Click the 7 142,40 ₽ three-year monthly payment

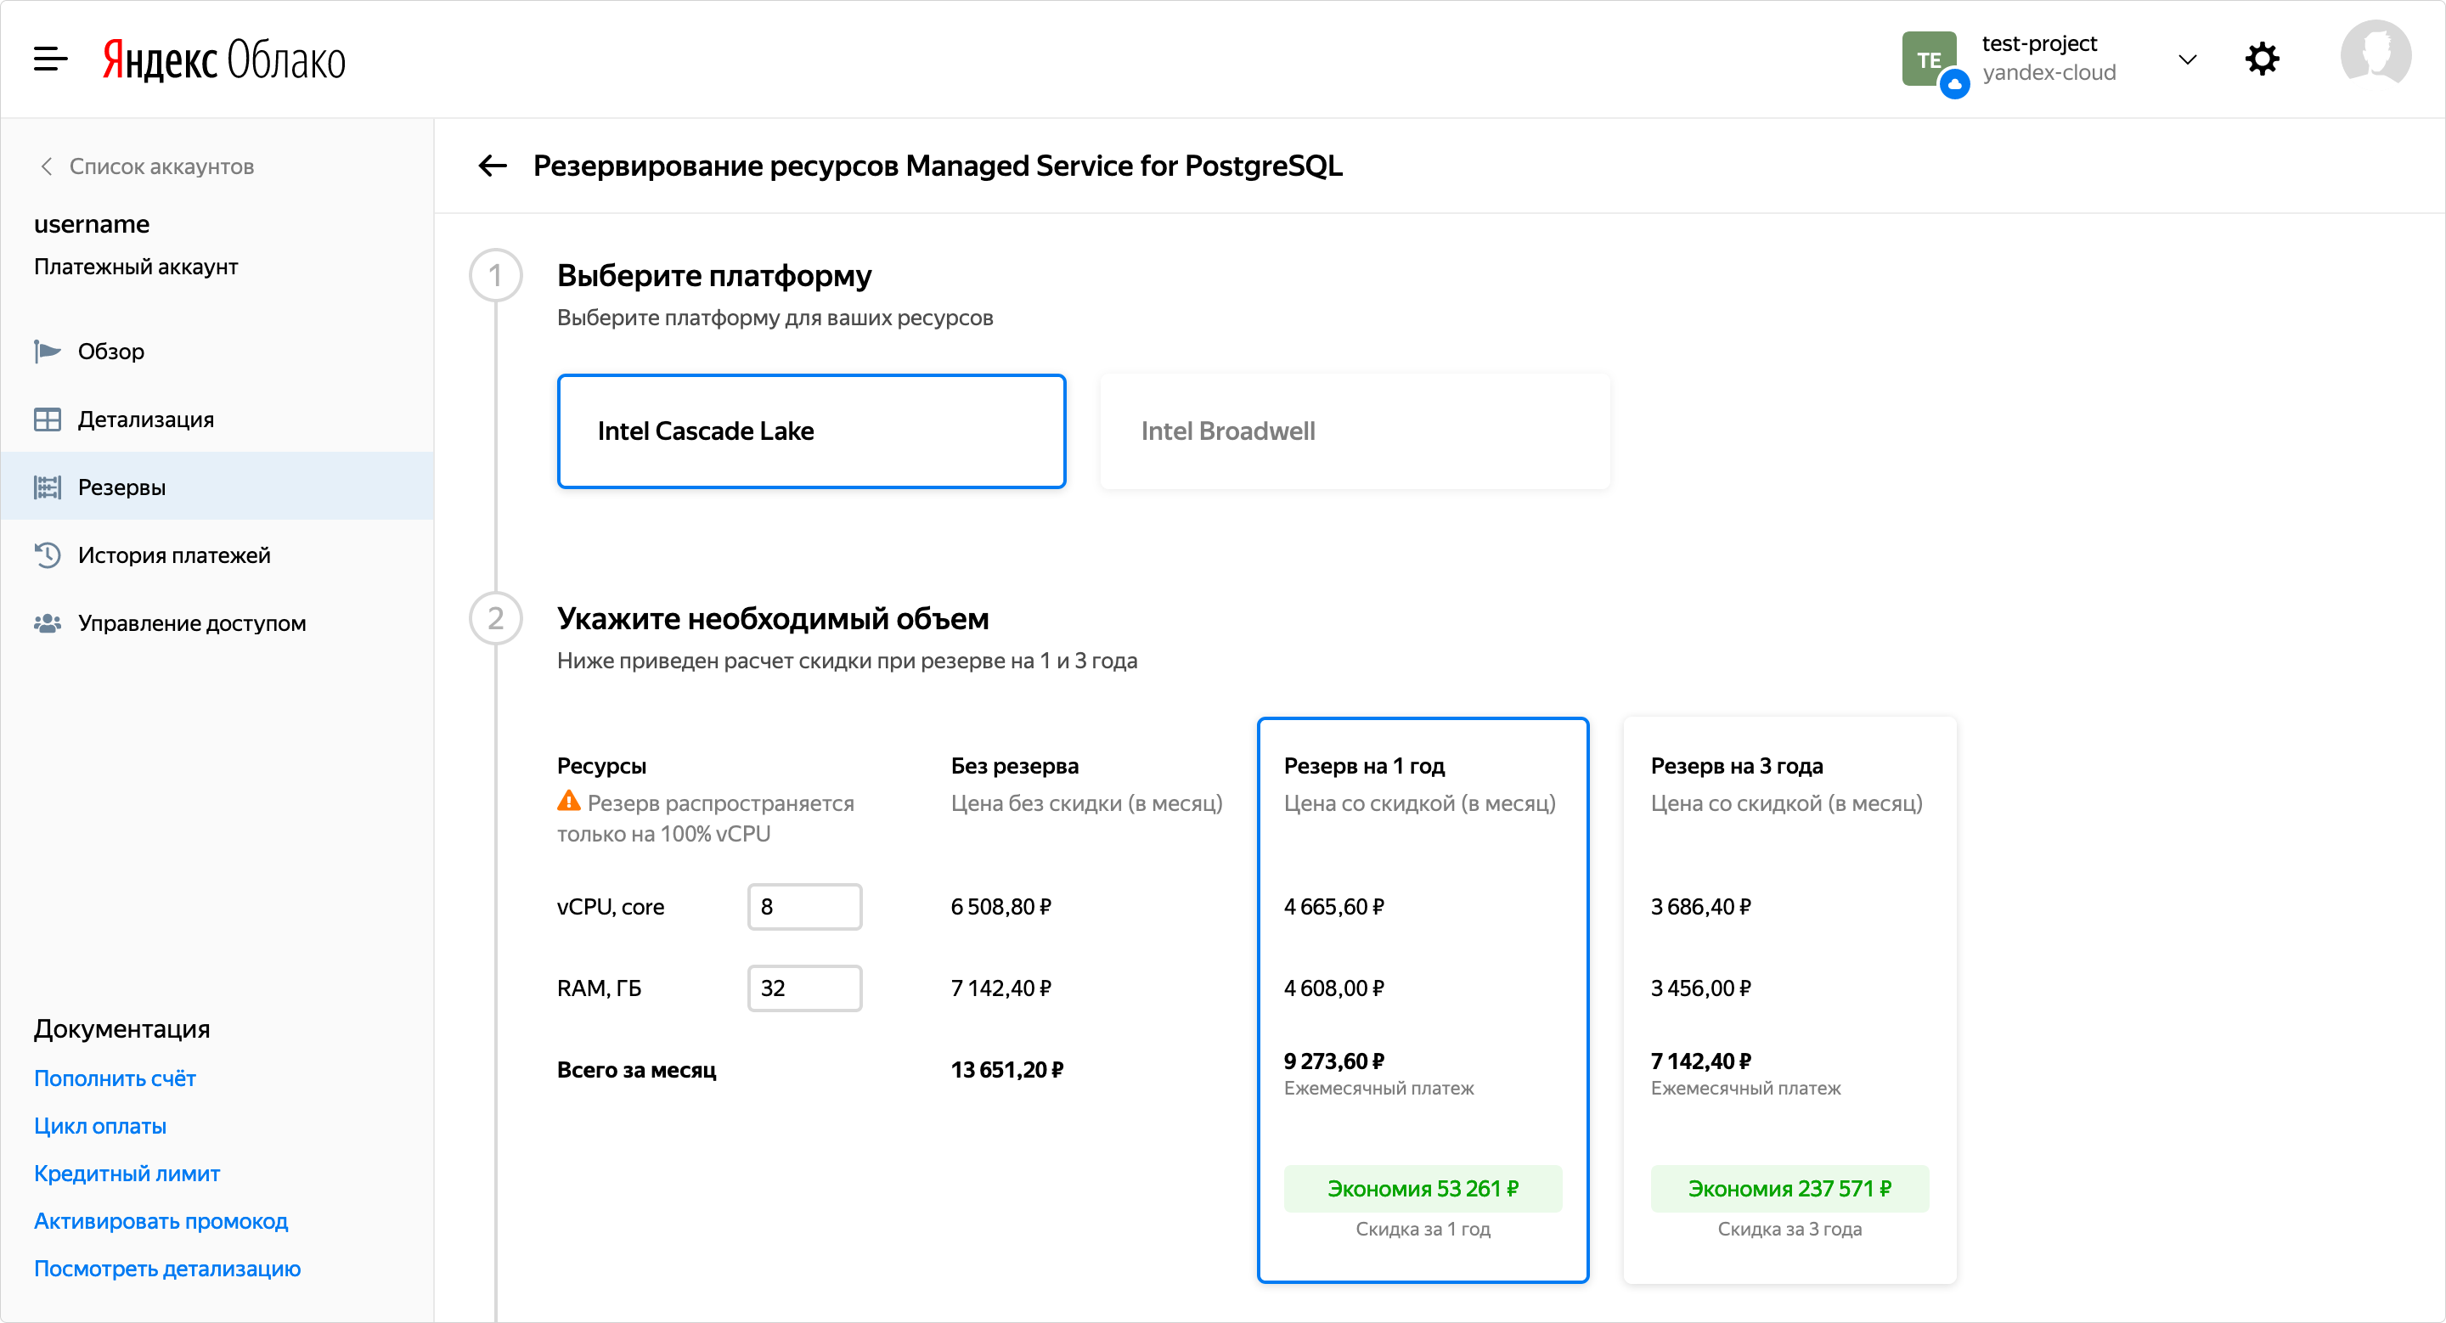[x=1701, y=1061]
